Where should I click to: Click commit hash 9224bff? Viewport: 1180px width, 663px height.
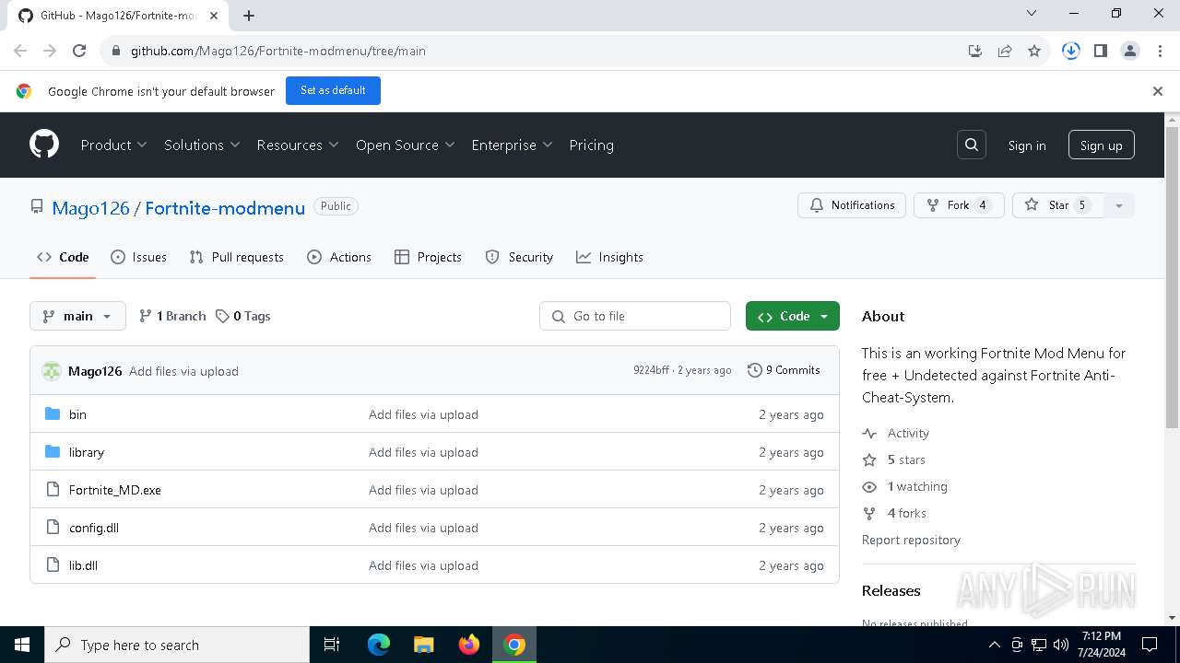pos(651,370)
